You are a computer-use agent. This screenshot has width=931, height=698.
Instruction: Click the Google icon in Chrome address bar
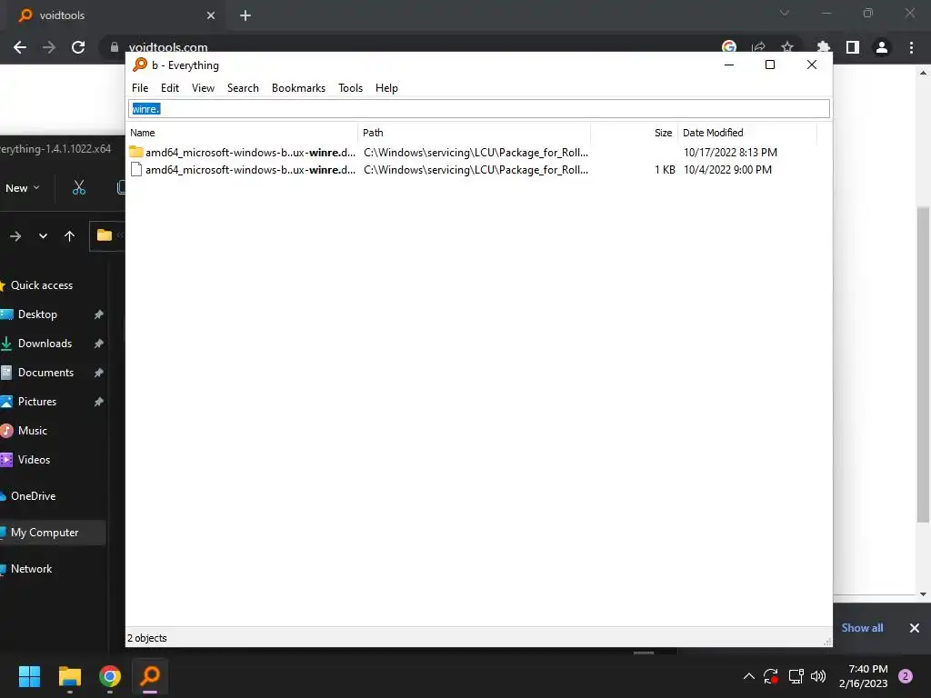tap(729, 47)
